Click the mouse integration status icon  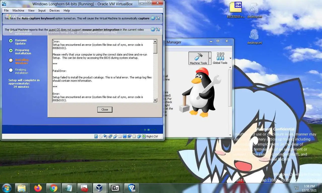pyautogui.click(x=139, y=136)
